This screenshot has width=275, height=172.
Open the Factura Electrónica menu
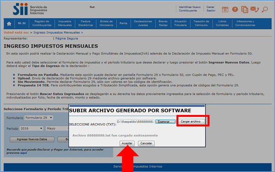(86, 23)
